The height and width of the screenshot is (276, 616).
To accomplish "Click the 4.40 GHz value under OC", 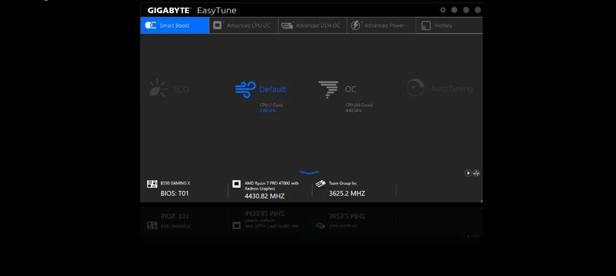I will [x=354, y=111].
